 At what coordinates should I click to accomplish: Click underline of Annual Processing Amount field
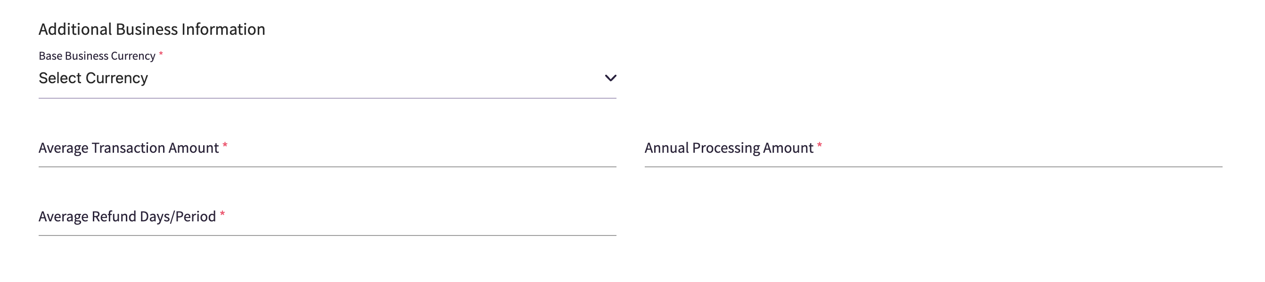coord(933,166)
